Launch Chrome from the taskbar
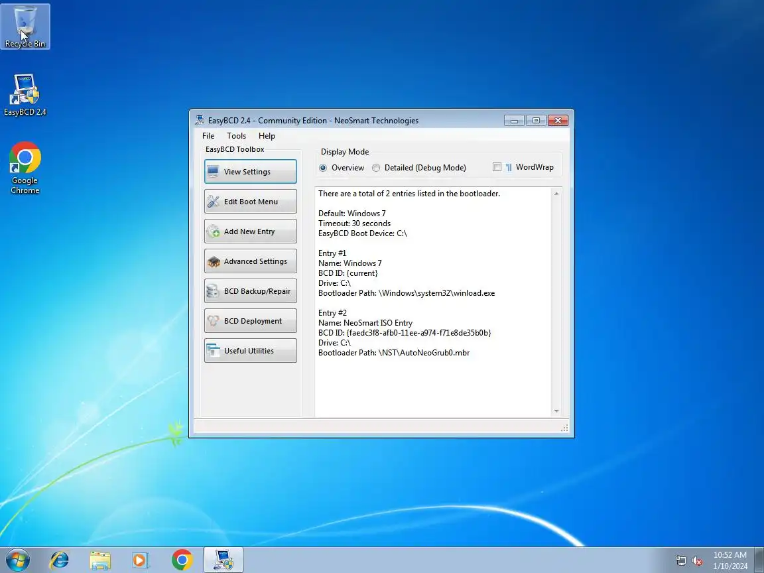This screenshot has width=764, height=573. (182, 560)
